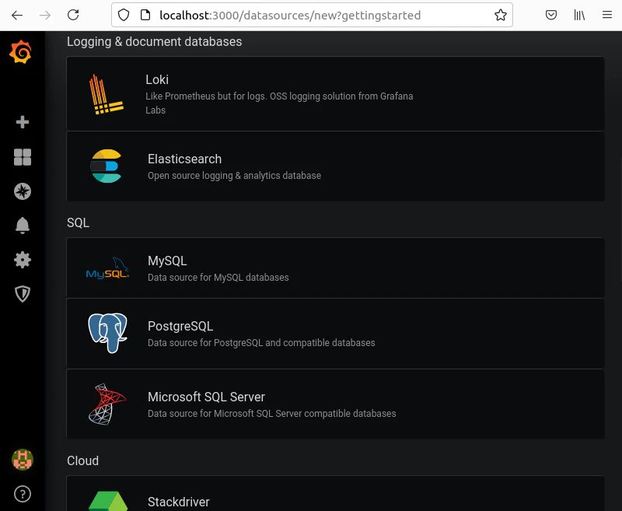Image resolution: width=622 pixels, height=511 pixels.
Task: Click the Elasticsearch logo icon
Action: (106, 166)
